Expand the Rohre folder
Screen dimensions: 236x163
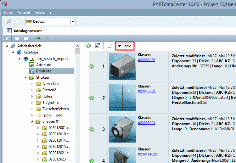(x=32, y=97)
